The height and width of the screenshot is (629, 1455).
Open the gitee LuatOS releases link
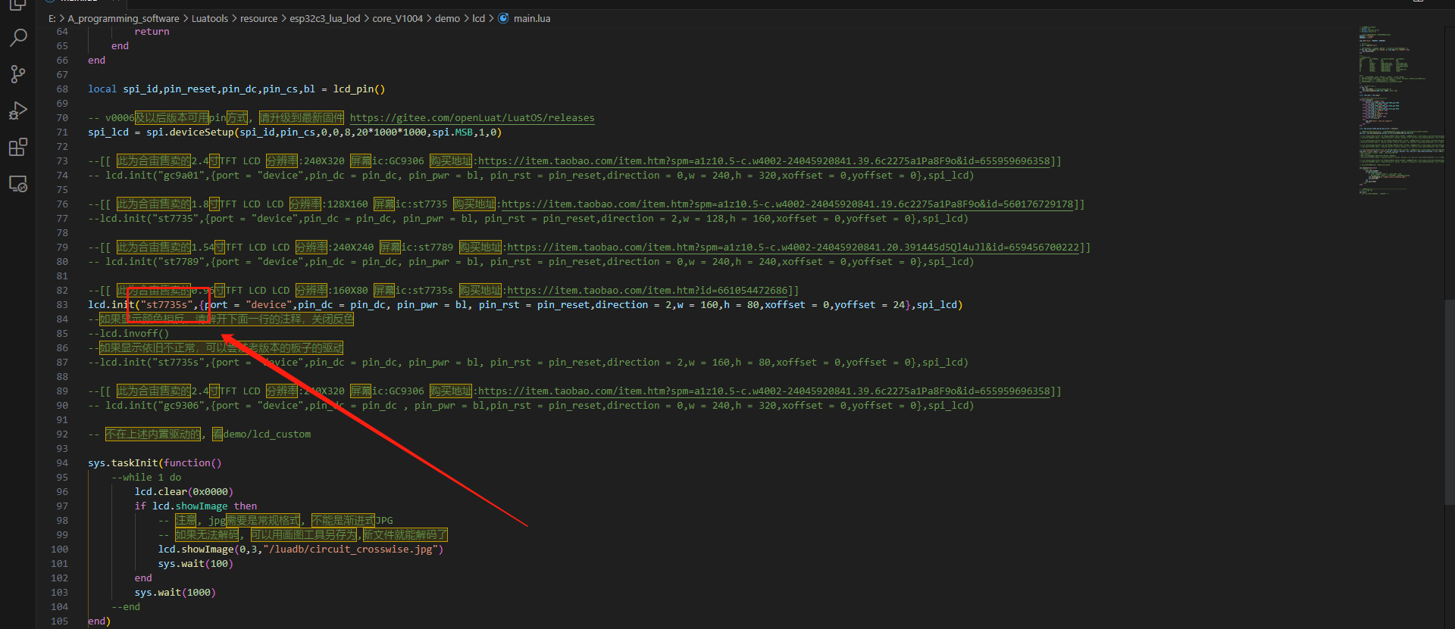[471, 118]
